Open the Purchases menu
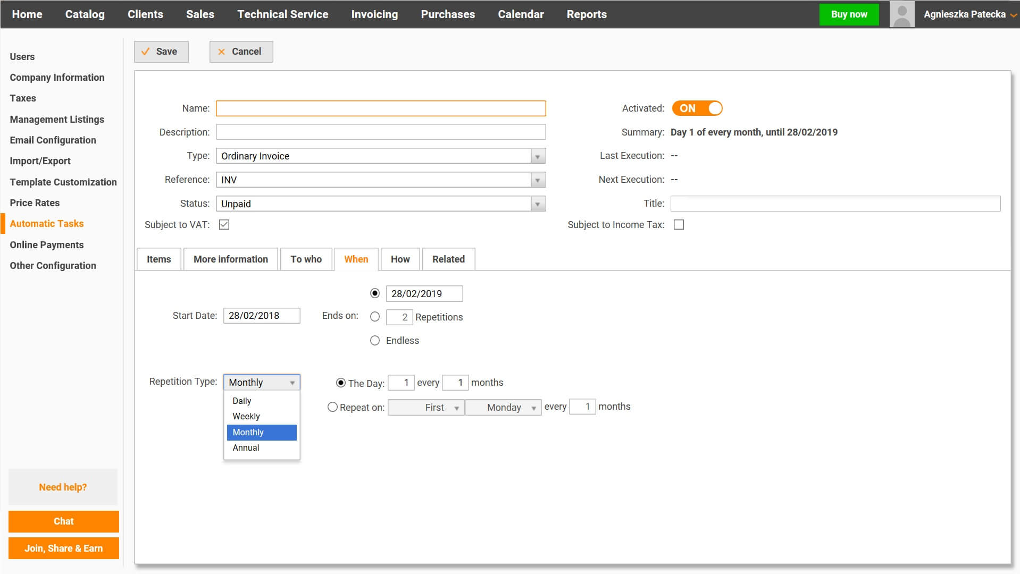 (448, 14)
